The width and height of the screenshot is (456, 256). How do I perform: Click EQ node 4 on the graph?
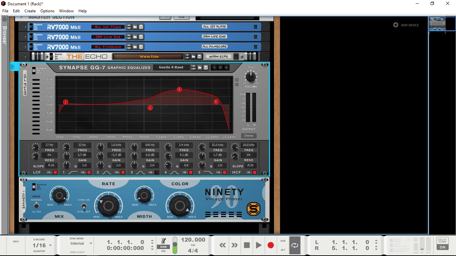coord(179,89)
